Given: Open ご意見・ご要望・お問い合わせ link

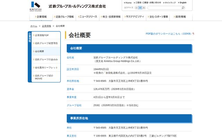Looking at the screenshot, I should point(147,3).
